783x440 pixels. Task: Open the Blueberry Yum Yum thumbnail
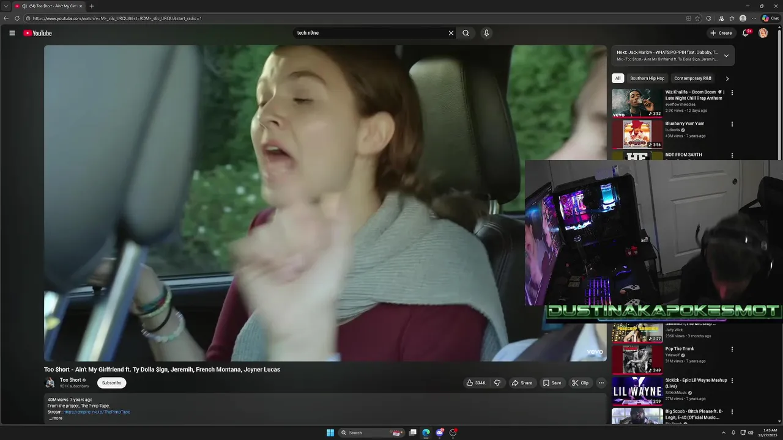[x=637, y=134]
